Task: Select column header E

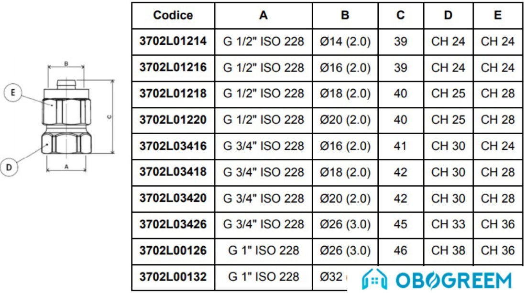Action: point(497,15)
